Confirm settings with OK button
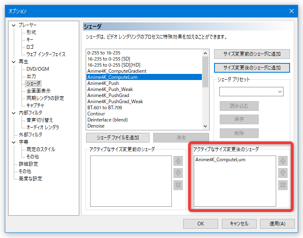Viewport: 303px width, 238px height. click(x=201, y=224)
